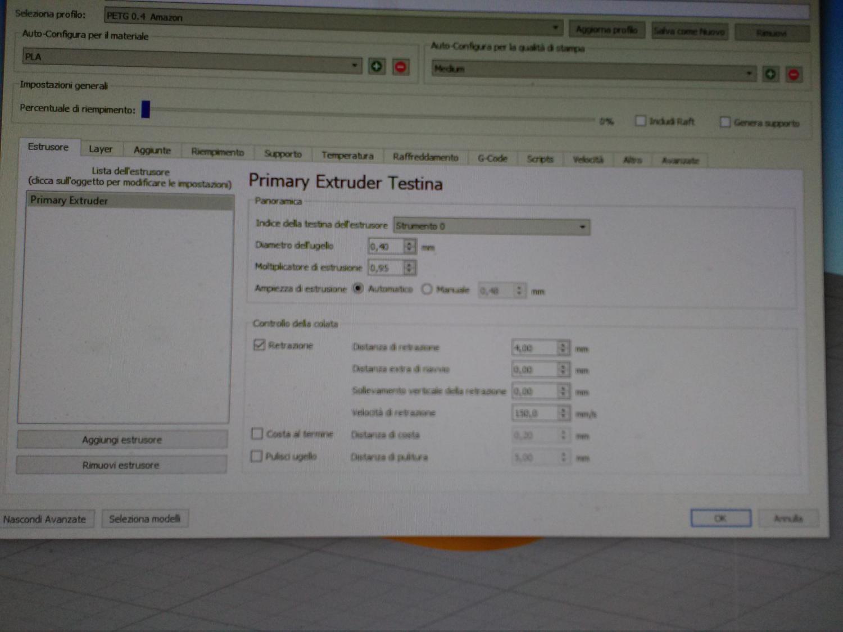Click red remove icon beside PLA material
The width and height of the screenshot is (843, 632).
coord(401,67)
